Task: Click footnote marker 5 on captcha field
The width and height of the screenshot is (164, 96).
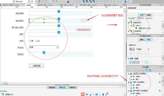Action: 44,52
